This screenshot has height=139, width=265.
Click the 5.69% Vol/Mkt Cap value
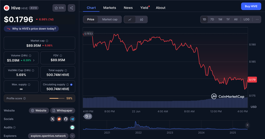(x=21, y=75)
